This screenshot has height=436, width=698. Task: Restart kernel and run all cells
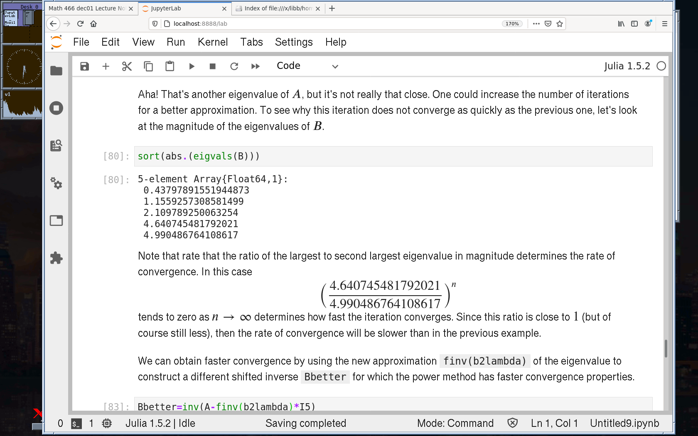[x=256, y=66]
